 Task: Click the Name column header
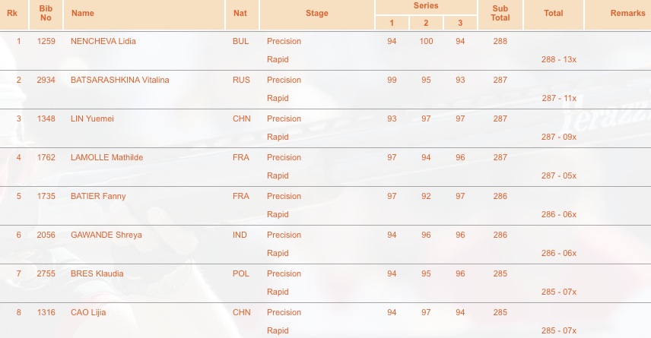(83, 13)
